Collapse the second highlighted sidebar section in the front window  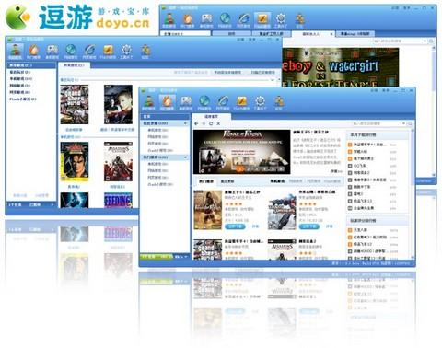[185, 157]
